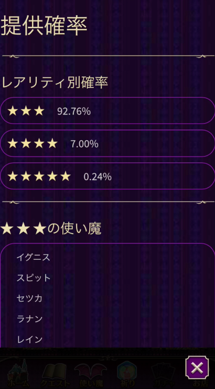The width and height of the screenshot is (215, 389).
Task: Tap the セツカ familiar entry
Action: coord(29,298)
